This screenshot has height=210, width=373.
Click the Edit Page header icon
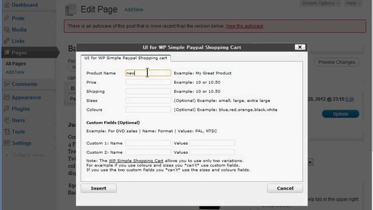click(x=71, y=10)
